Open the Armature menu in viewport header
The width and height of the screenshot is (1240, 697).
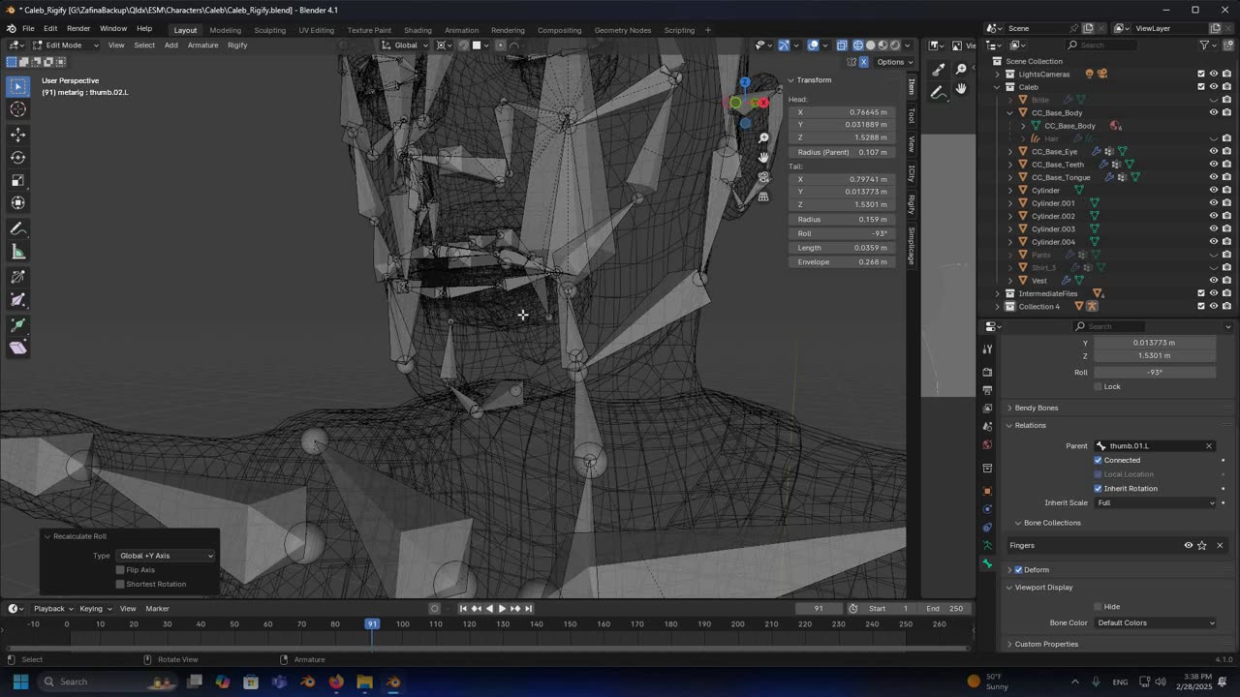coord(202,45)
